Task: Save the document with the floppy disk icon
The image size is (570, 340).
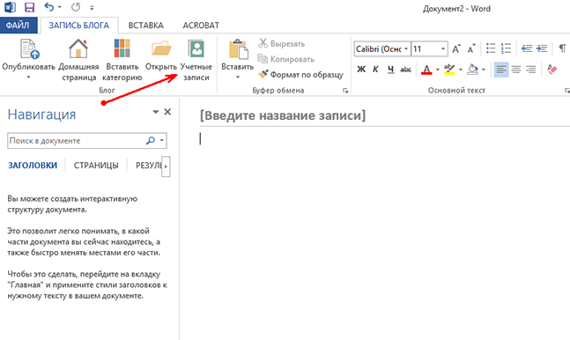Action: (x=29, y=7)
